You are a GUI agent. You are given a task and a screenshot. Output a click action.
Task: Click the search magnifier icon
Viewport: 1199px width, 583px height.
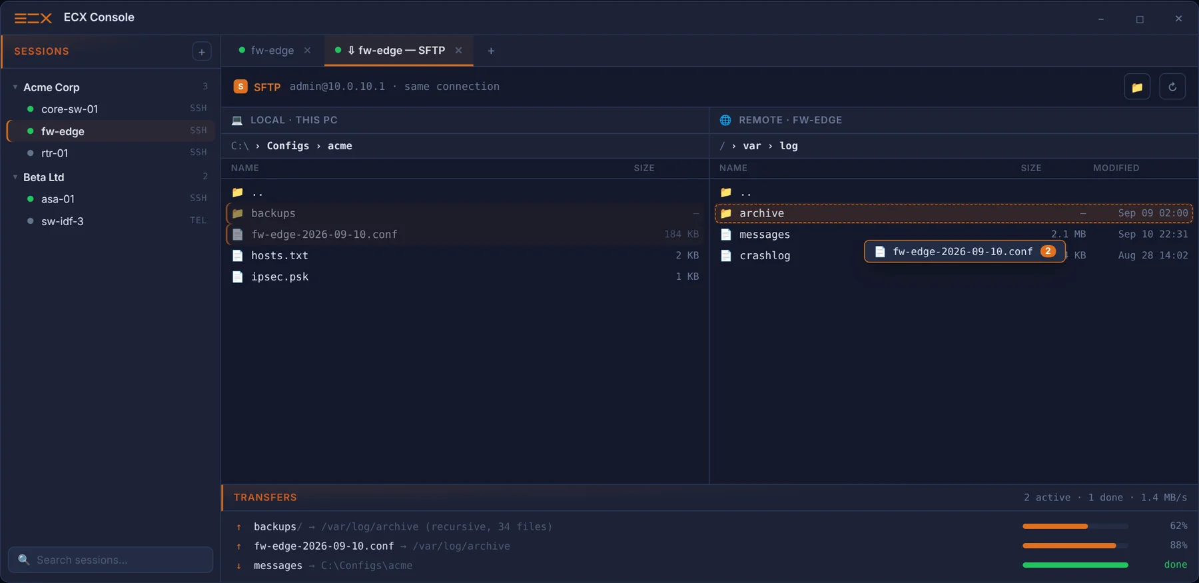point(24,560)
